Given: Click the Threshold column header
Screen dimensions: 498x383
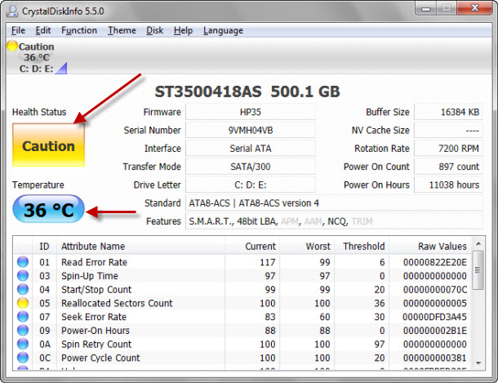Looking at the screenshot, I should coord(362,247).
